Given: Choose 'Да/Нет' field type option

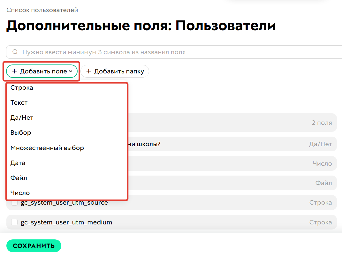Looking at the screenshot, I should click(22, 118).
